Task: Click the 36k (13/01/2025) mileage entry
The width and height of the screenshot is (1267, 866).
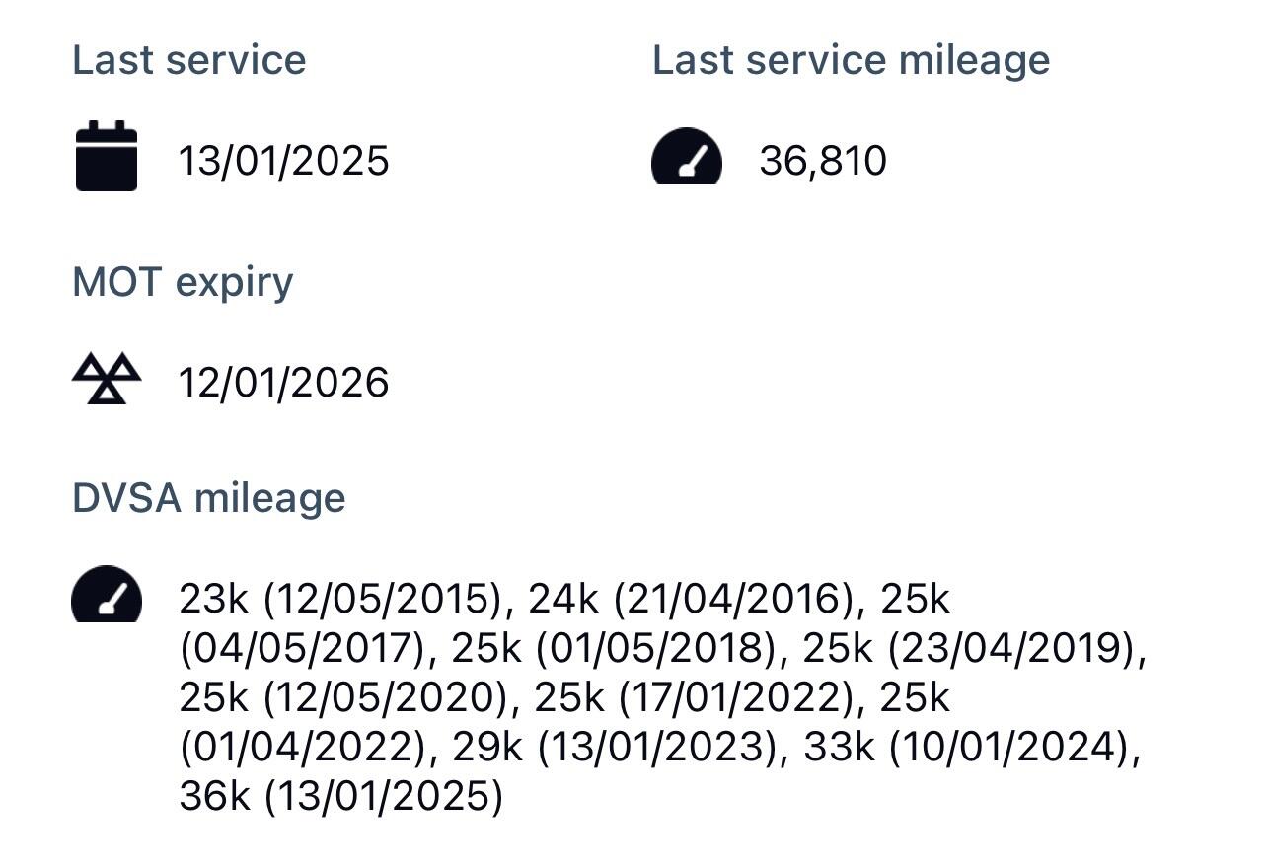Action: (x=340, y=796)
